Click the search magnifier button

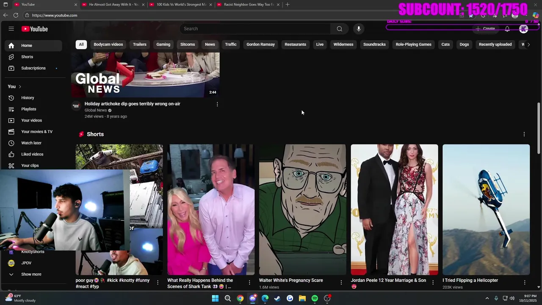[339, 29]
